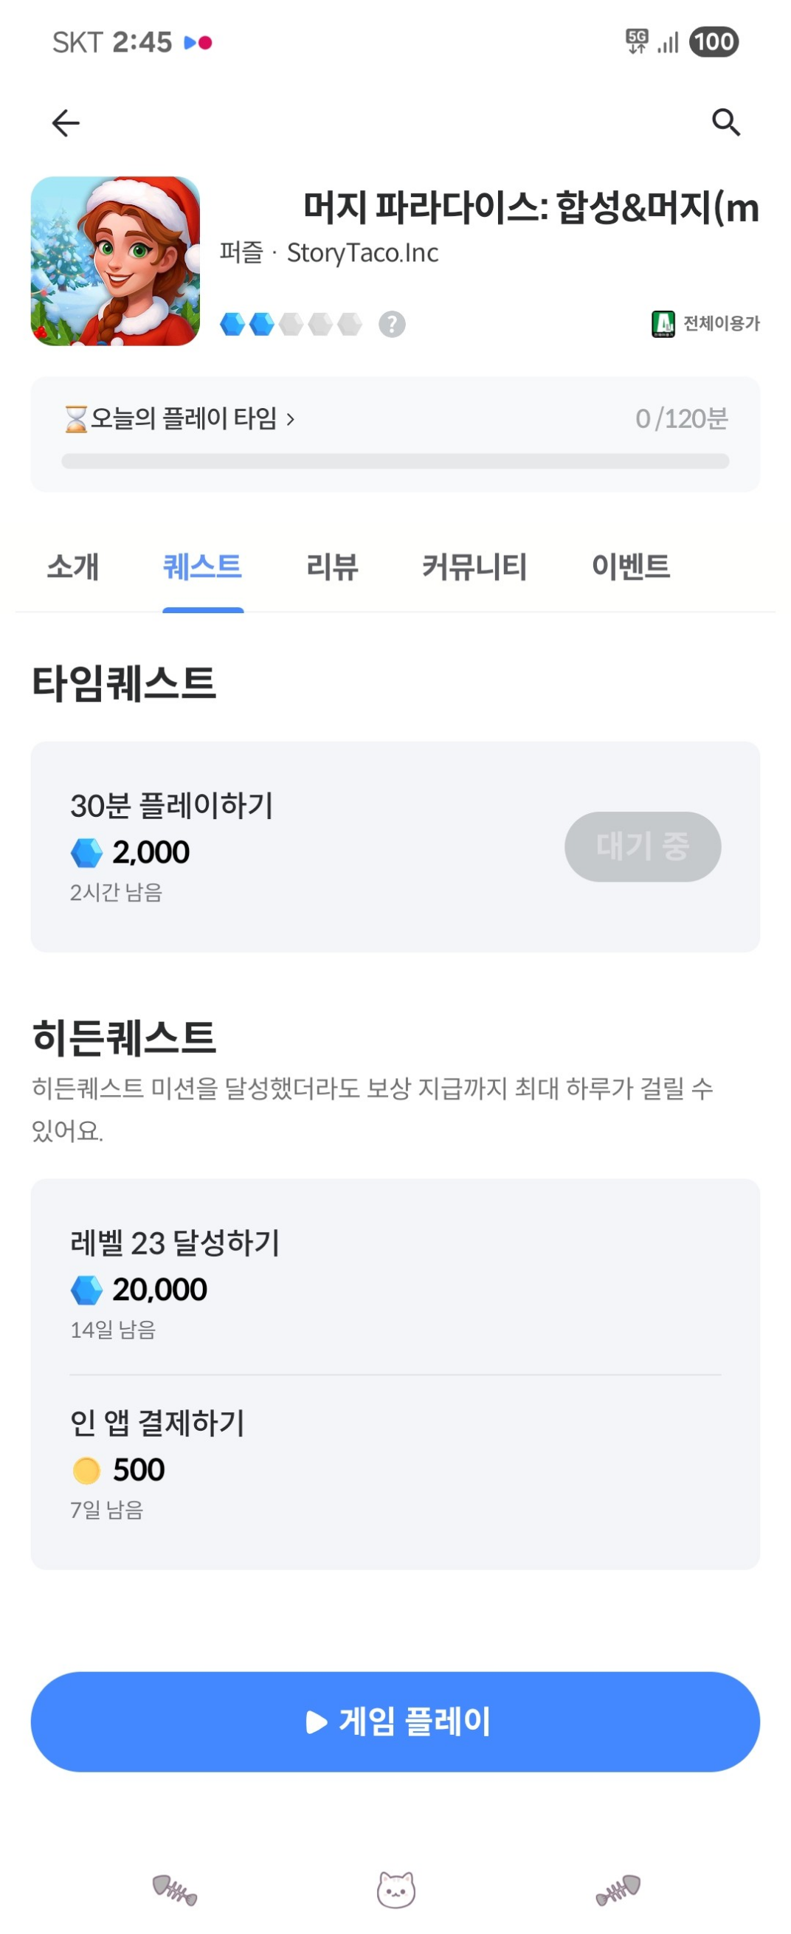791x1934 pixels.
Task: Tap the 전체이용가 age rating badge
Action: pyautogui.click(x=705, y=324)
